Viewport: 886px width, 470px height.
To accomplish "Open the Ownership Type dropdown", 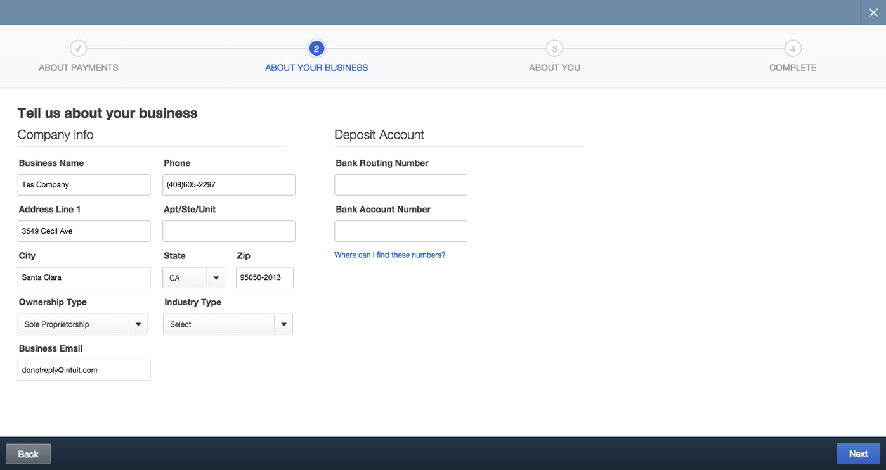I will point(82,324).
